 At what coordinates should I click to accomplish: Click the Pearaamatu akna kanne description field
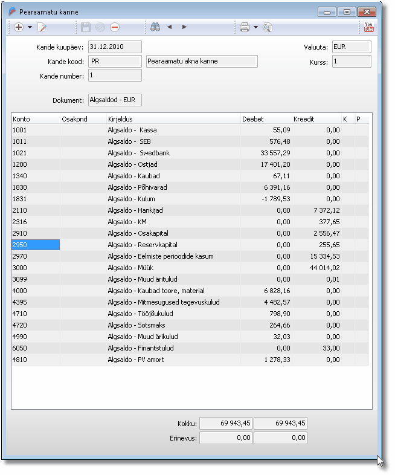[x=202, y=61]
